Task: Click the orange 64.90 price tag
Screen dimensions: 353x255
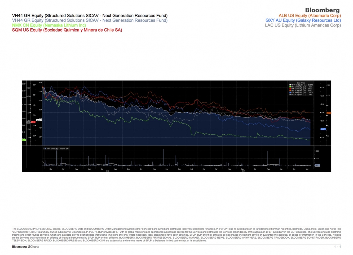Action: 329,113
